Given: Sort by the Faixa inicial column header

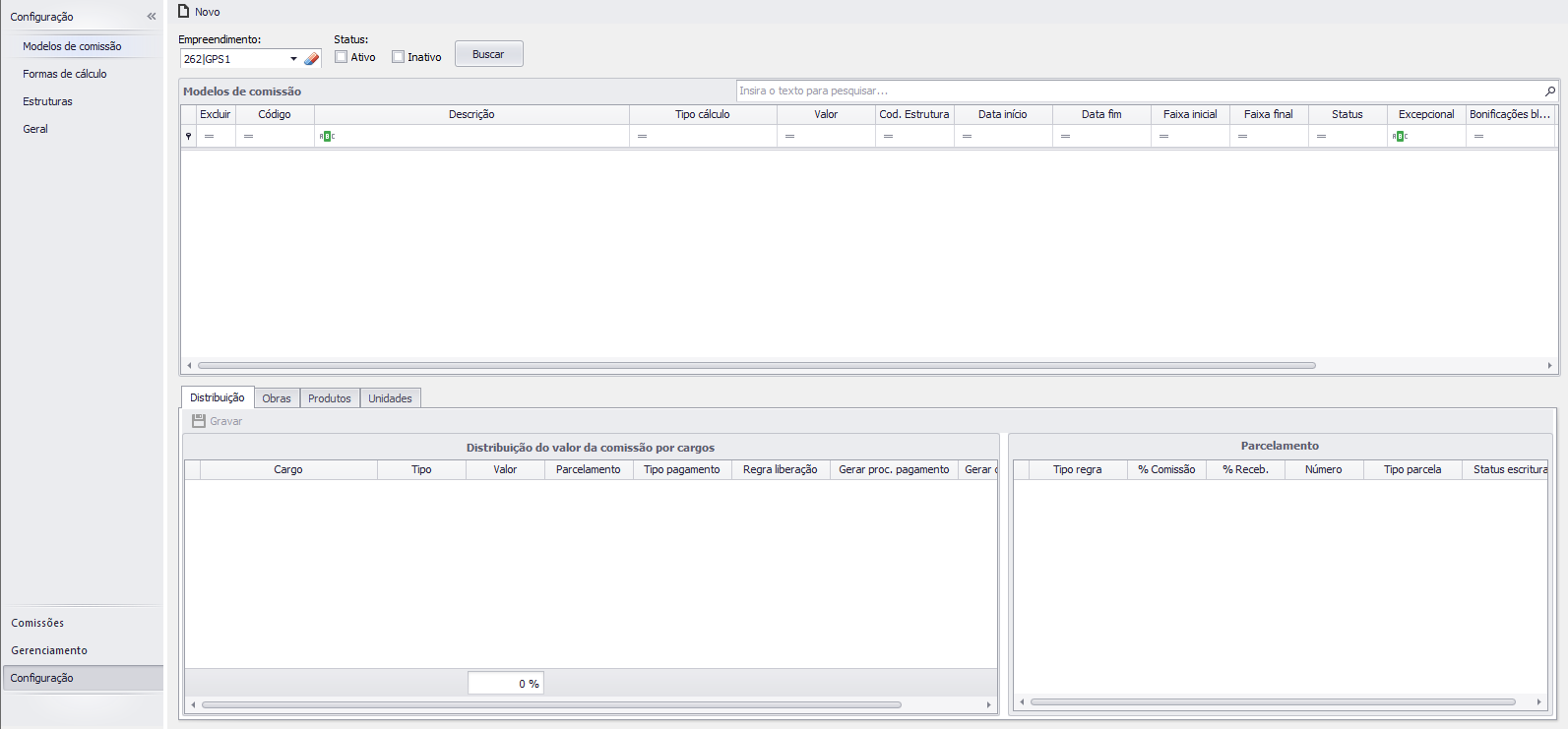Looking at the screenshot, I should tap(1190, 114).
